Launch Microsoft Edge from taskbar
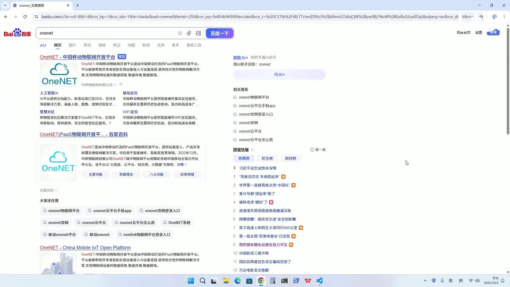Image resolution: width=510 pixels, height=287 pixels. (237, 281)
